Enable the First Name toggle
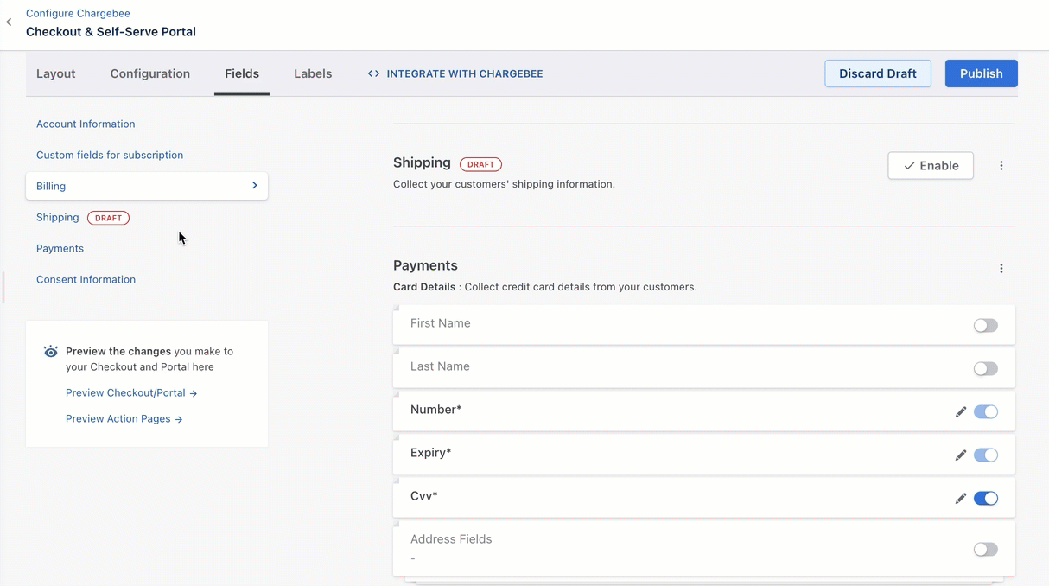Screen dimensions: 1049x586 tap(985, 326)
